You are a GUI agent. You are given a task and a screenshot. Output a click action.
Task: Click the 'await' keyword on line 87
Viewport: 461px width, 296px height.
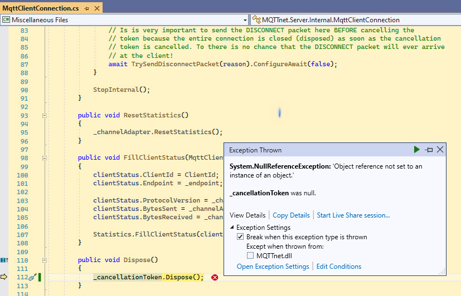tap(118, 64)
